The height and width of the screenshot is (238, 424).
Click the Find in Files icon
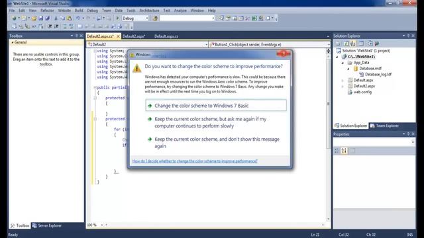point(155,19)
